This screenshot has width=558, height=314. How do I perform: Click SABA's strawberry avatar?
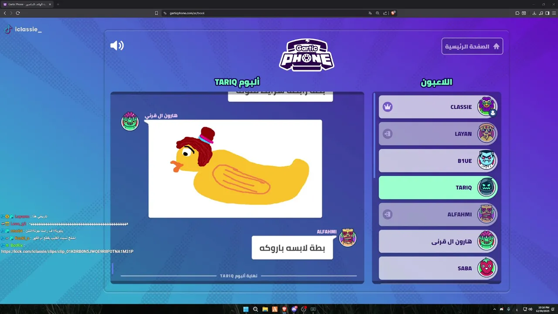(487, 268)
